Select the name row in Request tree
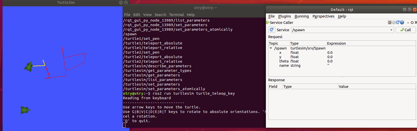This screenshot has width=417, height=131. click(x=284, y=65)
